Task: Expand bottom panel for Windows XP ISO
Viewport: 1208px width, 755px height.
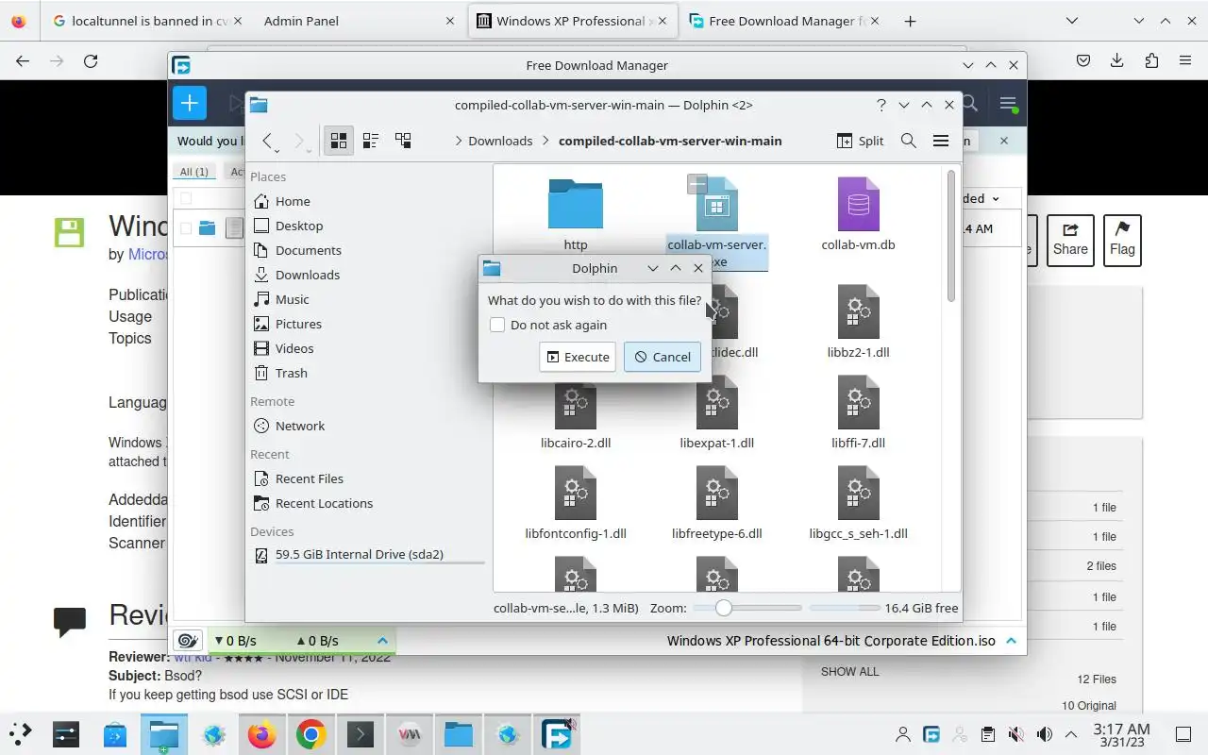Action: point(1011,640)
